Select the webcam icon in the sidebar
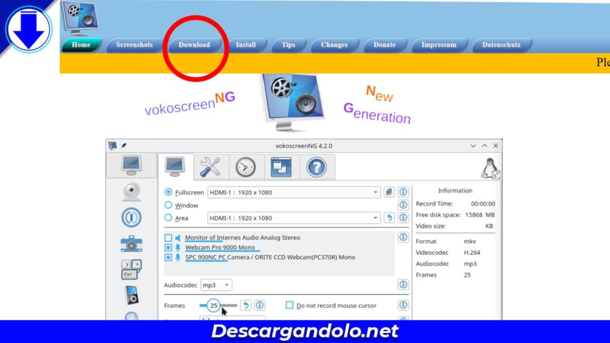This screenshot has height=343, width=610. click(132, 191)
